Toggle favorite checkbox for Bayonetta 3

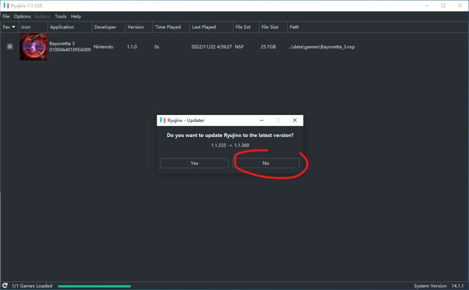[10, 46]
